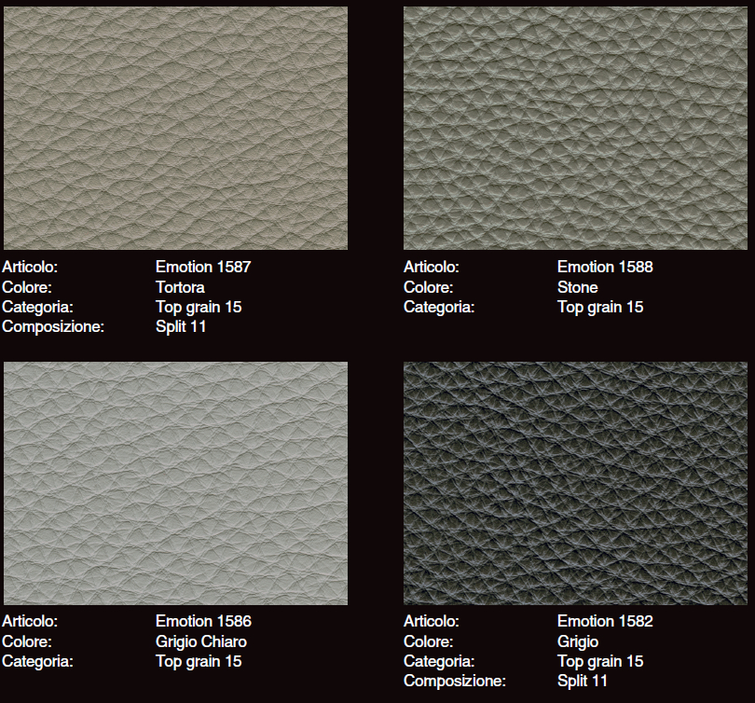Viewport: 755px width, 703px height.
Task: Click 'Articolo:' label next to Emotion 1588
Action: coord(431,267)
